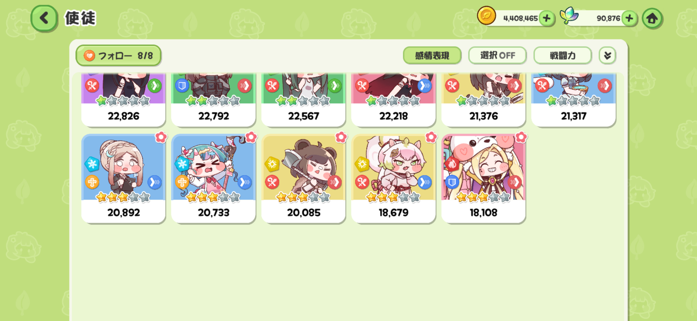Add crystal currency with the plus icon
697x321 pixels.
pos(629,19)
